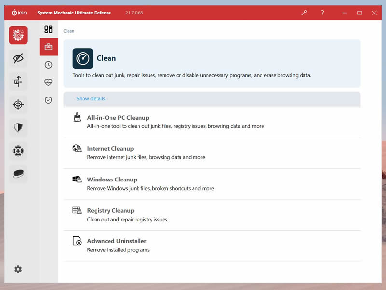Open Registry Cleanup tool
This screenshot has width=386, height=290.
(212, 215)
